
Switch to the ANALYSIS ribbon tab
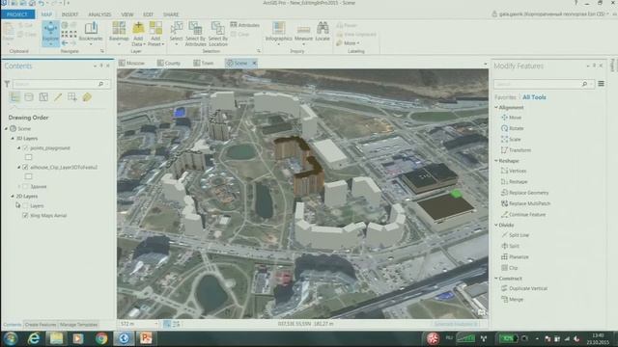click(99, 14)
